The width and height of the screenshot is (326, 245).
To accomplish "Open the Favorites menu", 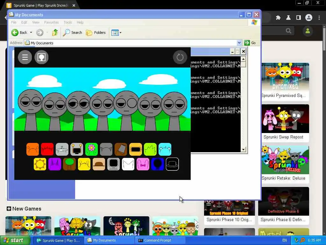I will point(51,22).
